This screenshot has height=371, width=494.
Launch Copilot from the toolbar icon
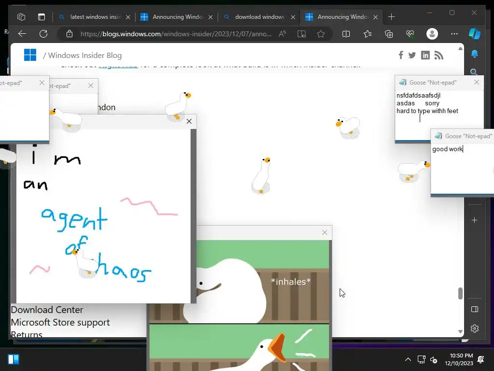[475, 34]
